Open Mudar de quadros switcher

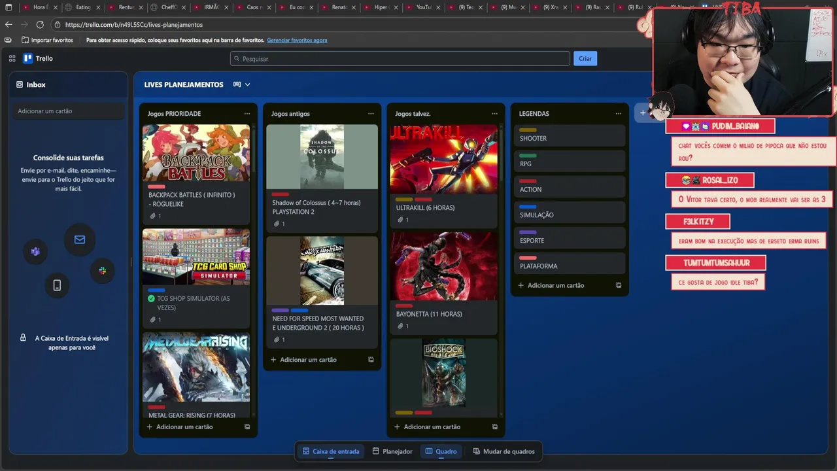click(x=504, y=451)
